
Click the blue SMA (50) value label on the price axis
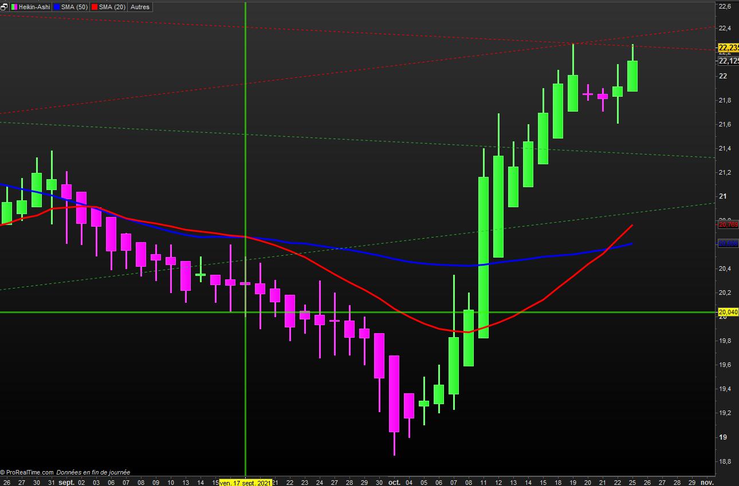tap(728, 244)
